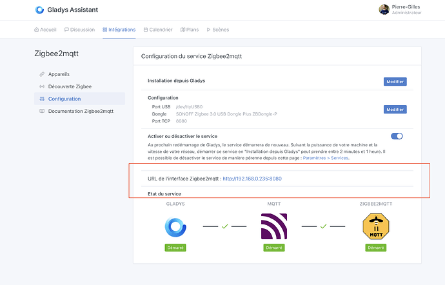Click the yellow Zigbee2mqtt bee icon
Screen dimensions: 445x285
tap(377, 227)
